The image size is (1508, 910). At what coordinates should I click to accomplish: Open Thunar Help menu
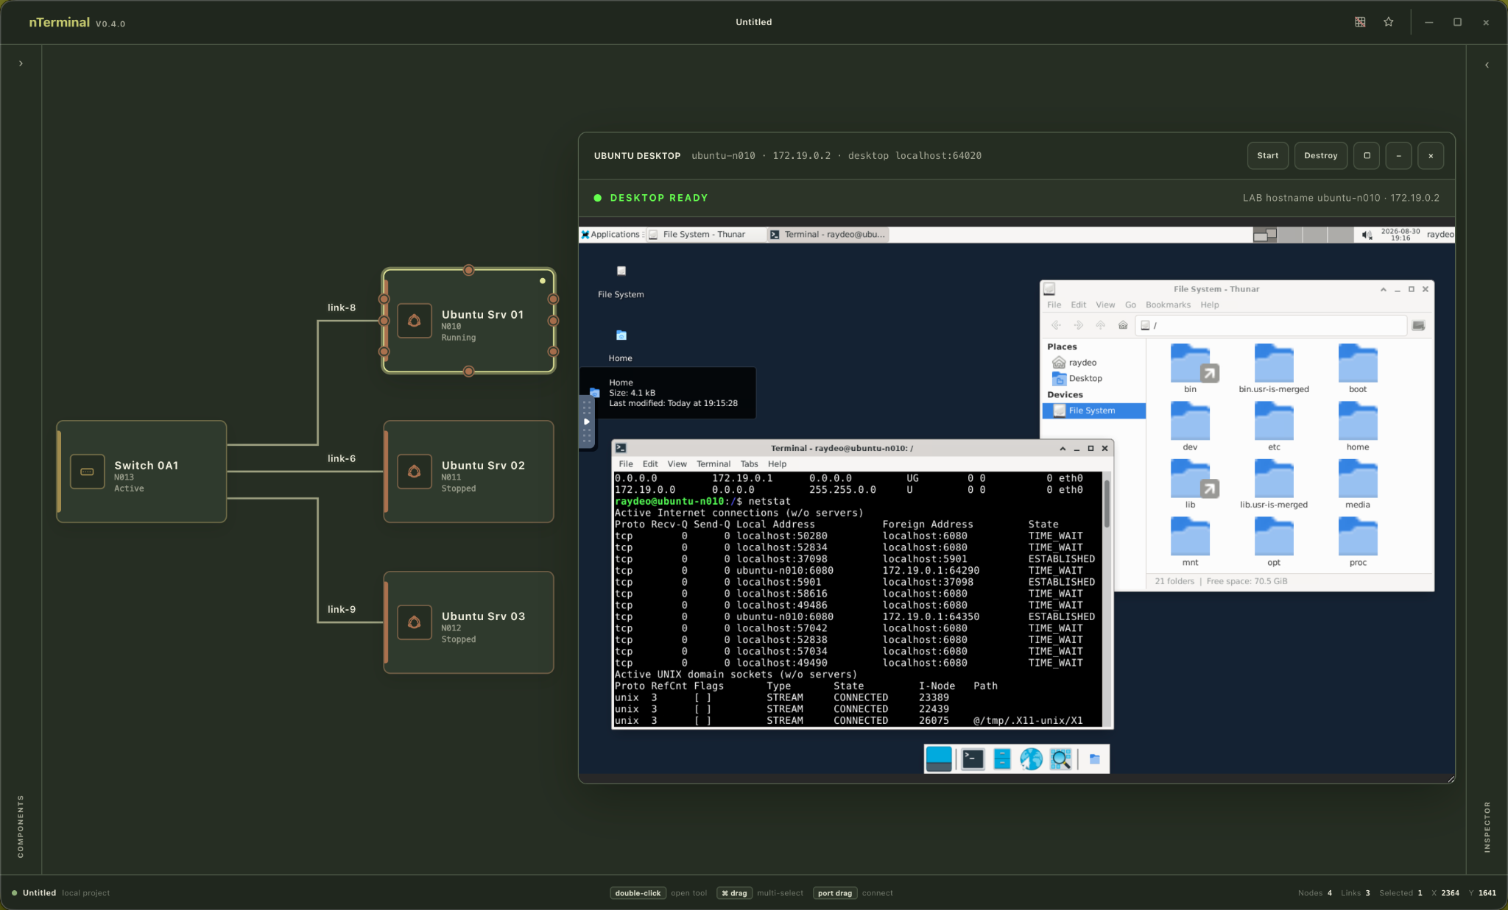tap(1210, 305)
